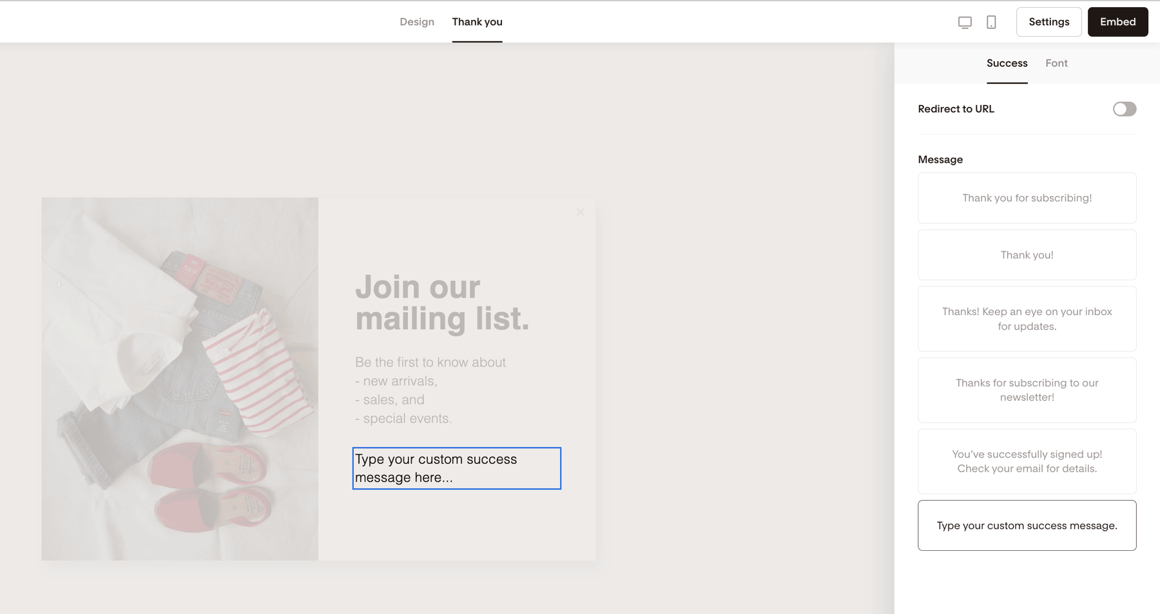Select the Thank you tab
This screenshot has width=1160, height=614.
(477, 22)
